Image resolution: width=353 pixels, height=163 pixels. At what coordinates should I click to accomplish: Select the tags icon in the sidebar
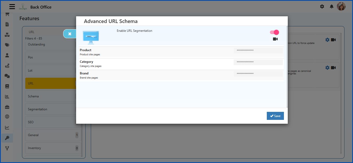point(7,45)
